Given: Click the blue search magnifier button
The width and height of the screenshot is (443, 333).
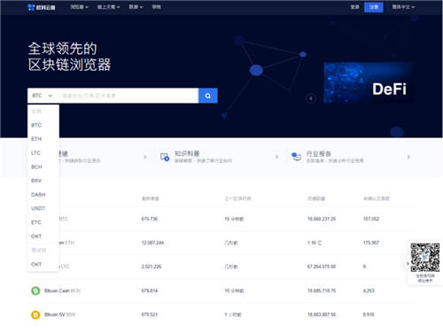Looking at the screenshot, I should click(x=208, y=96).
